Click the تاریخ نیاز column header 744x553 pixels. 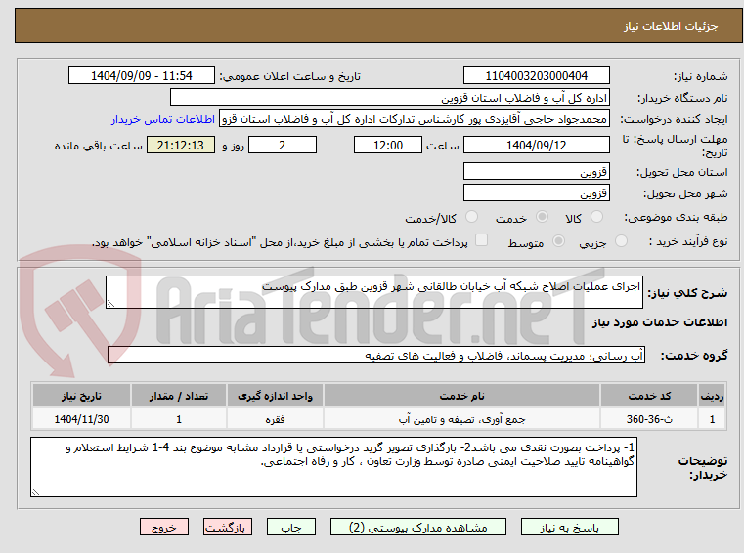[x=81, y=396]
